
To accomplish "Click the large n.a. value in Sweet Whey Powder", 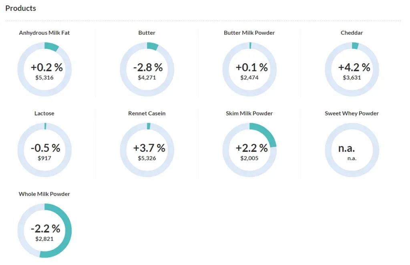I will (x=347, y=148).
